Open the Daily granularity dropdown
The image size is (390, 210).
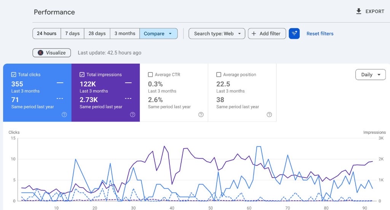pyautogui.click(x=371, y=75)
